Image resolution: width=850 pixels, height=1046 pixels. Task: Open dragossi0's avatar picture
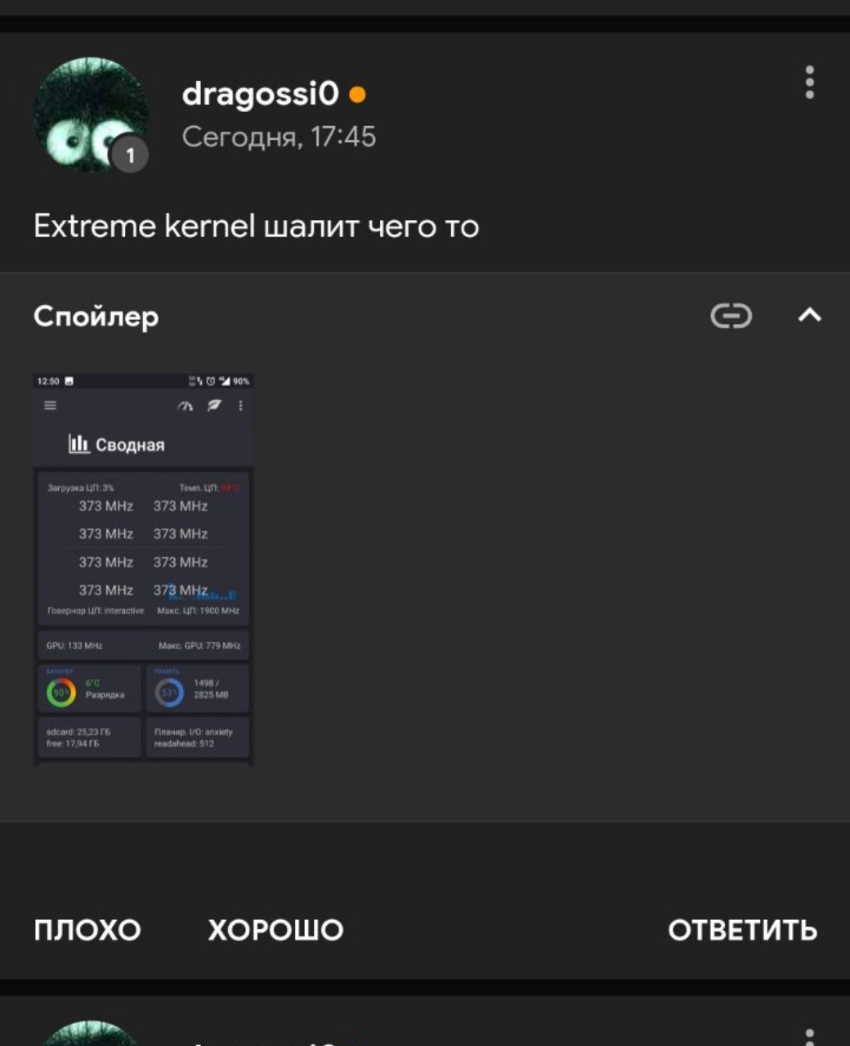90,114
